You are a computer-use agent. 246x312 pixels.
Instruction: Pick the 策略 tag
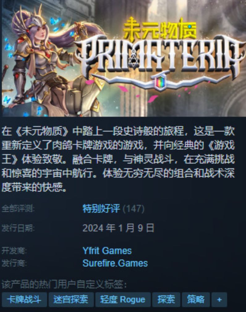[196, 299]
